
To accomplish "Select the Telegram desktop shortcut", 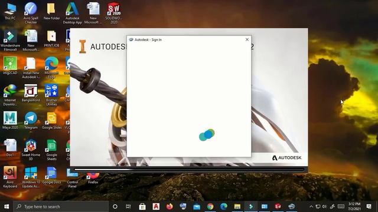I will click(31, 121).
